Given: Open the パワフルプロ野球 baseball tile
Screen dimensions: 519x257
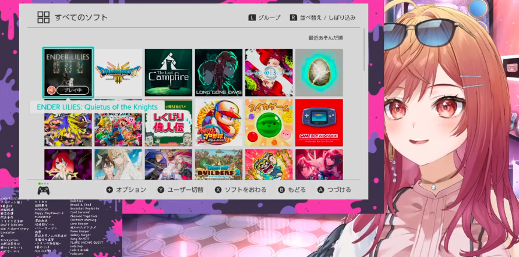Looking at the screenshot, I should coord(219,123).
